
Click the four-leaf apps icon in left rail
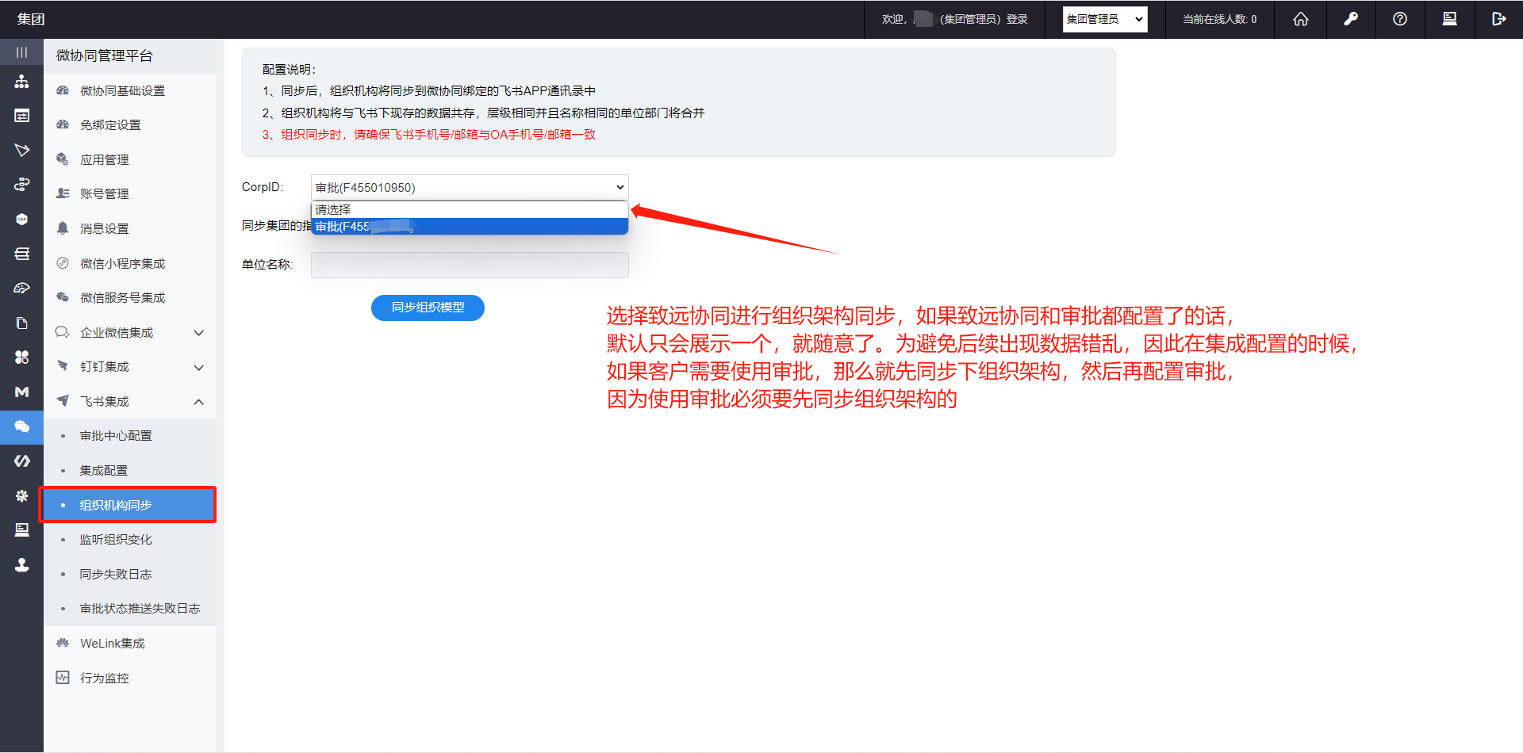(x=21, y=357)
